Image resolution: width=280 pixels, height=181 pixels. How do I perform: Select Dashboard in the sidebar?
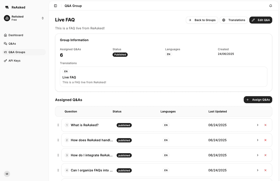(x=16, y=35)
